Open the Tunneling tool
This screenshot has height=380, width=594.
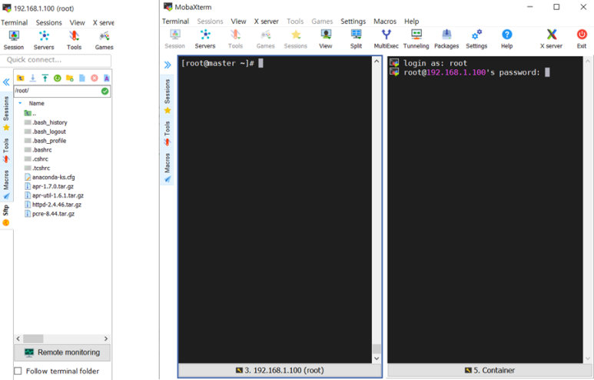tap(416, 39)
